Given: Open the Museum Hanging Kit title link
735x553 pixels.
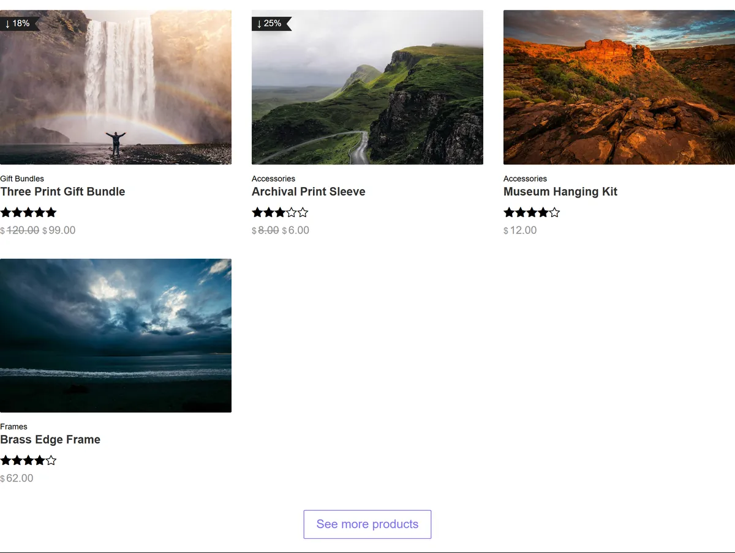Looking at the screenshot, I should (560, 191).
